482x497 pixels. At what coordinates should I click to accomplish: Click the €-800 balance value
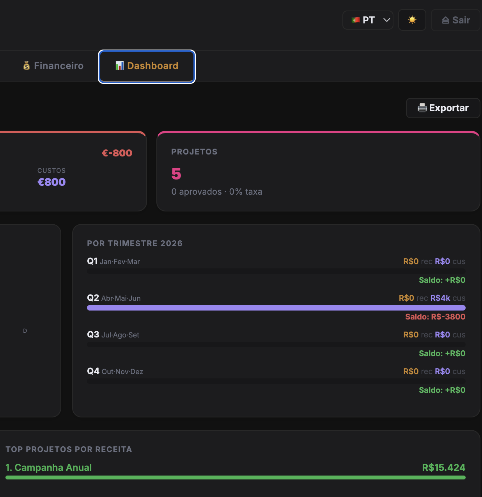pos(117,153)
